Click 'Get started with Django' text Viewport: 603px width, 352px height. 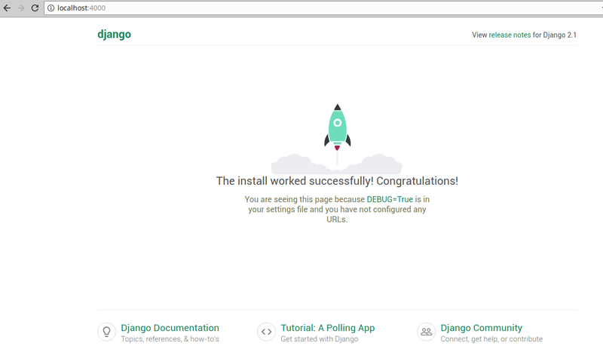point(319,339)
